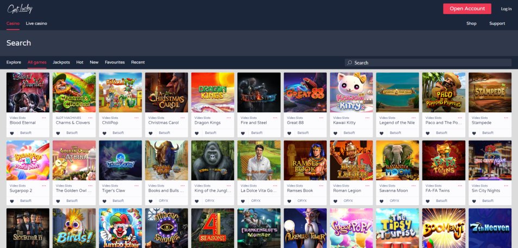Open the Frankenslot's Monster thumbnail
The image size is (518, 248).
point(259,228)
